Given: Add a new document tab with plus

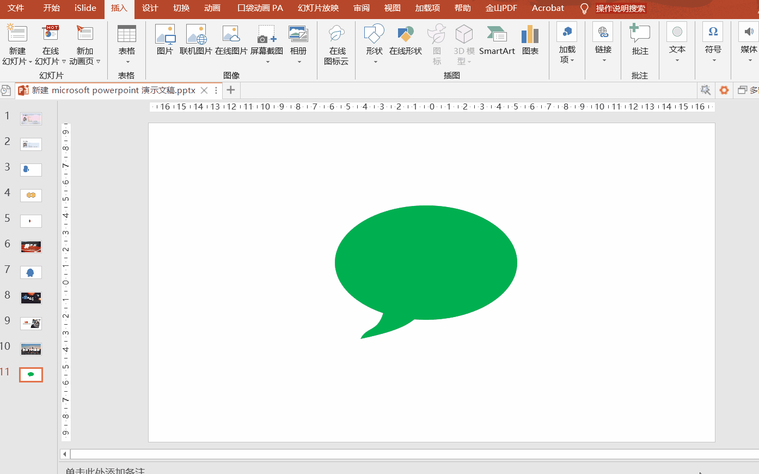Looking at the screenshot, I should pos(231,90).
